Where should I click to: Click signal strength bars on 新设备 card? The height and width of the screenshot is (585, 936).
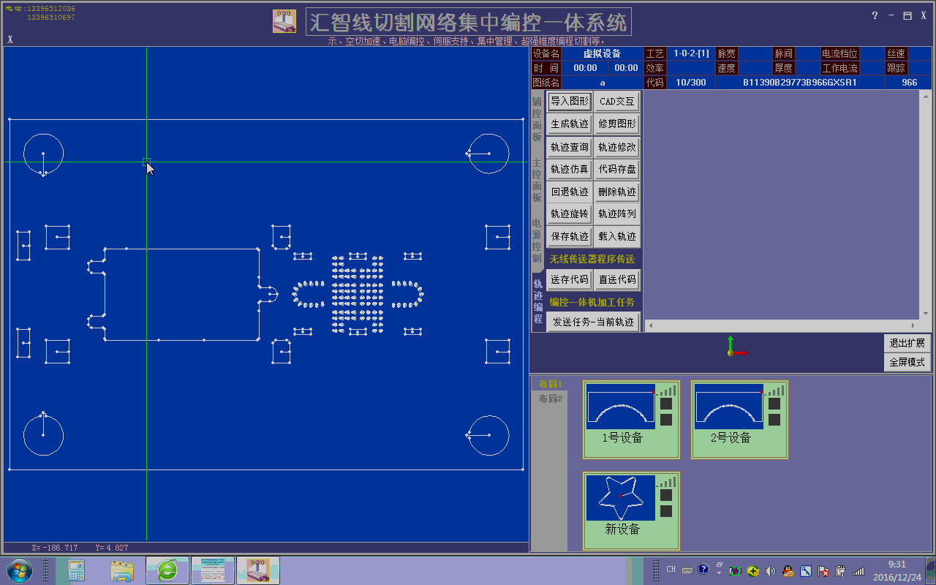(x=666, y=482)
